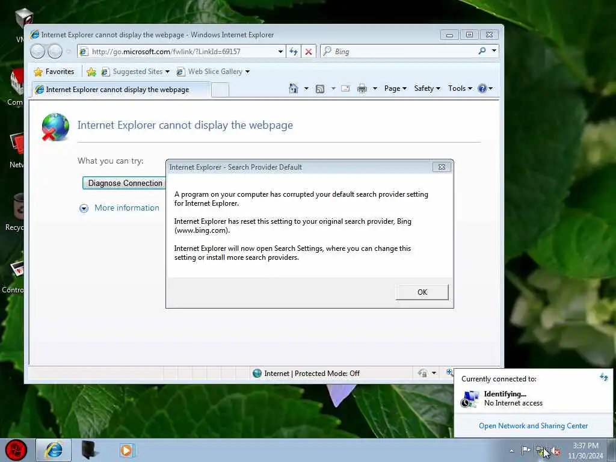
Task: Click Add to Favorites Bar star icon
Action: tap(91, 72)
